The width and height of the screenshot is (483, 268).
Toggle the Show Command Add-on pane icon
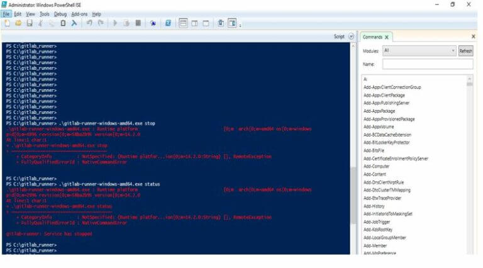click(232, 23)
